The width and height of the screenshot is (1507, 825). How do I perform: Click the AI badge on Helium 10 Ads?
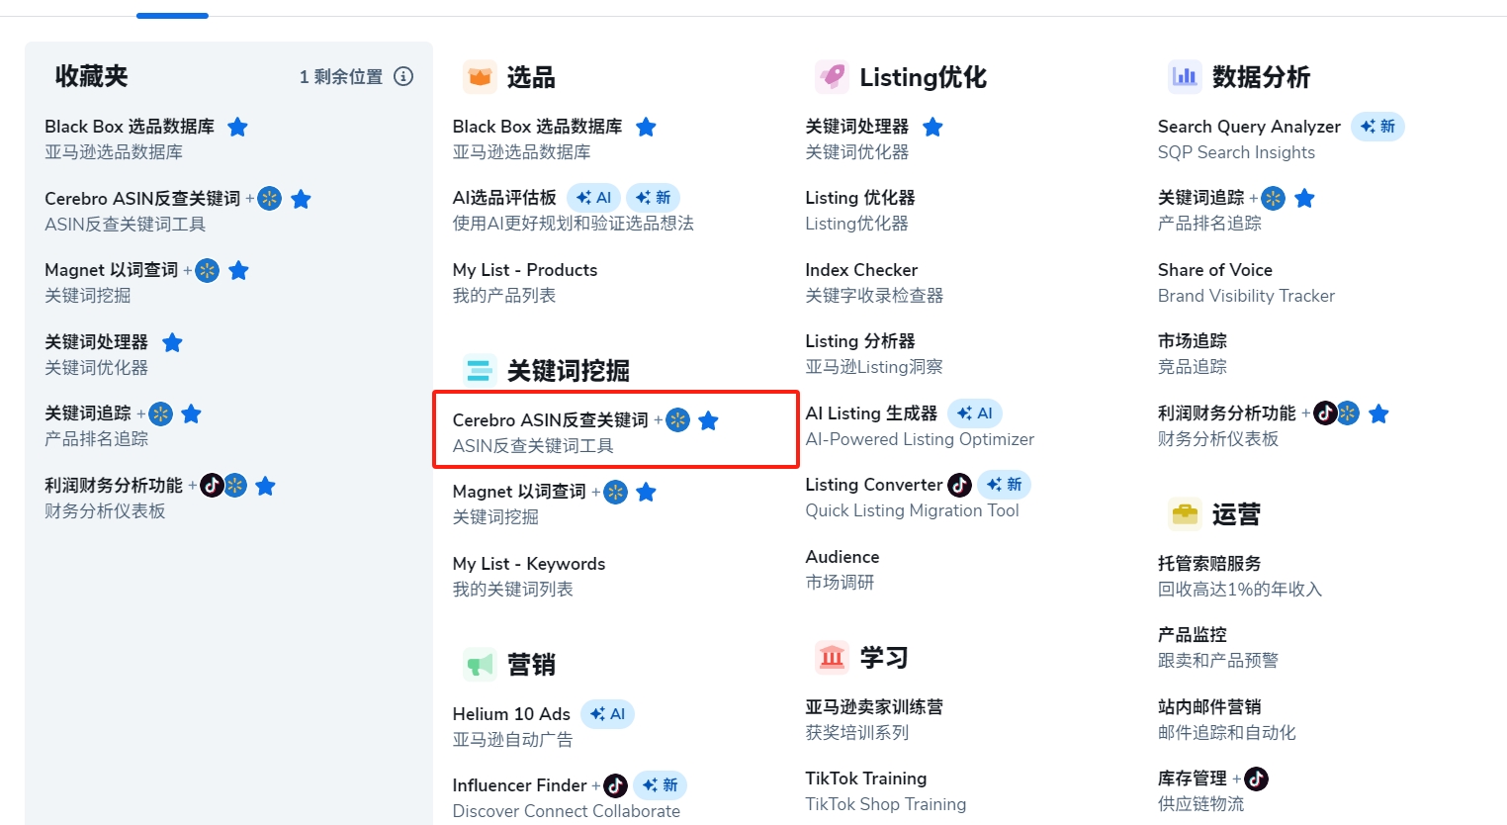[x=607, y=714]
